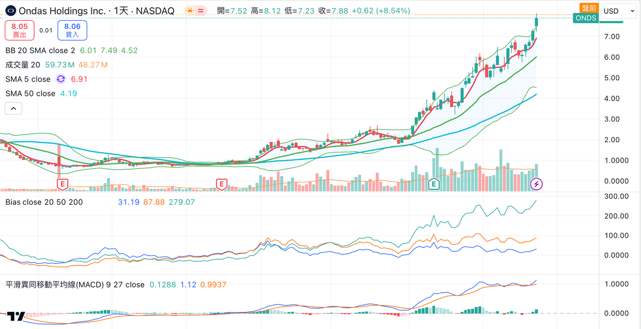Click the 279.07 Bias 200 value
The height and width of the screenshot is (329, 641).
tap(182, 203)
